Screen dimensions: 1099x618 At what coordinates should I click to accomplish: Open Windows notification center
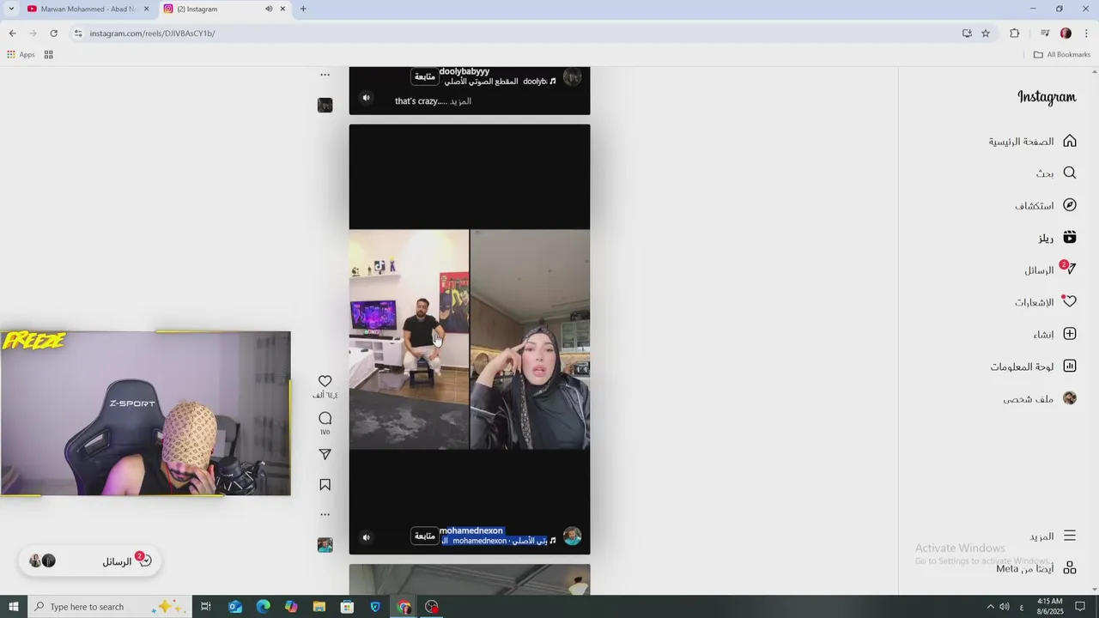pyautogui.click(x=1081, y=607)
